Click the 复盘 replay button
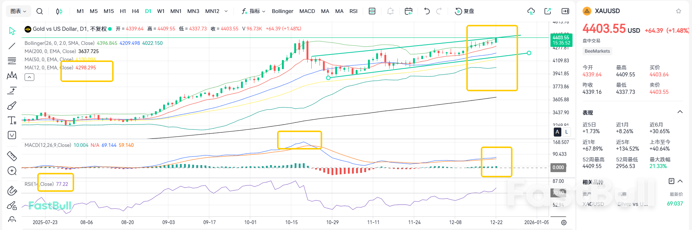 click(464, 11)
